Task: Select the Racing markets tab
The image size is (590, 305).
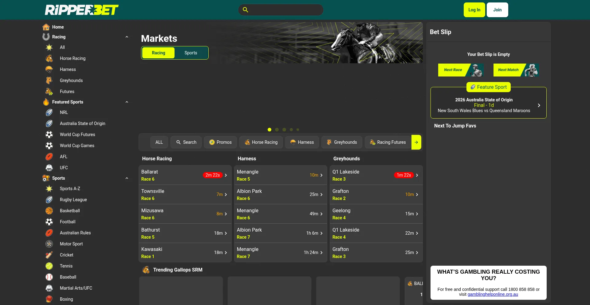Action: point(159,53)
